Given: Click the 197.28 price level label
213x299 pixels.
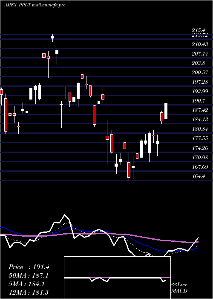Looking at the screenshot, I should pyautogui.click(x=200, y=82).
